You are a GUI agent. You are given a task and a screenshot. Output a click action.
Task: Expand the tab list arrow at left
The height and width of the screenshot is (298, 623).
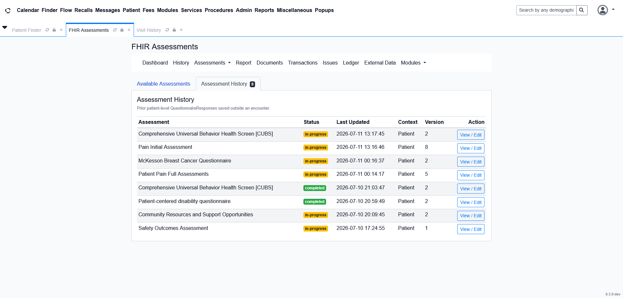point(5,27)
